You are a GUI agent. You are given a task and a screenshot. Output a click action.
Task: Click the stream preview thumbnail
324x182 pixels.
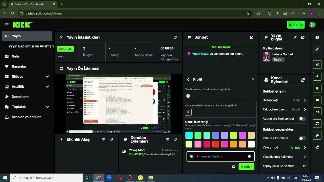pyautogui.click(x=118, y=104)
